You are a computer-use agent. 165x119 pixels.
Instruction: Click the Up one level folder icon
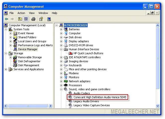pos(20,19)
